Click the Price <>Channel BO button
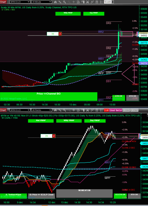This screenshot has width=148, height=206. pos(49,97)
